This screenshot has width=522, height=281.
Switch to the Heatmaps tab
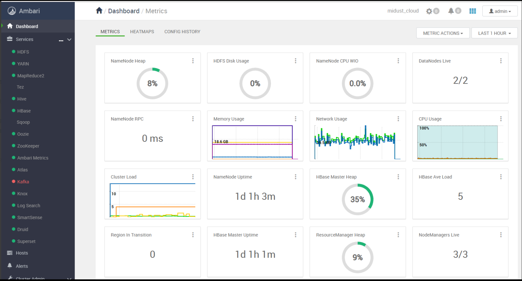pos(142,32)
